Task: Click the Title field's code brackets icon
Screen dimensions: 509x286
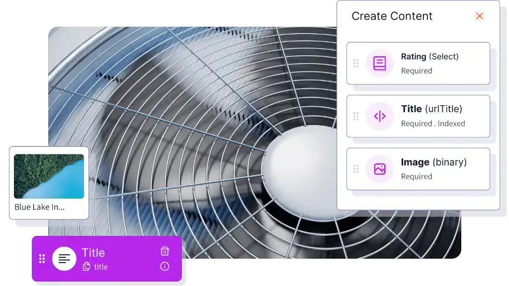Action: (380, 116)
